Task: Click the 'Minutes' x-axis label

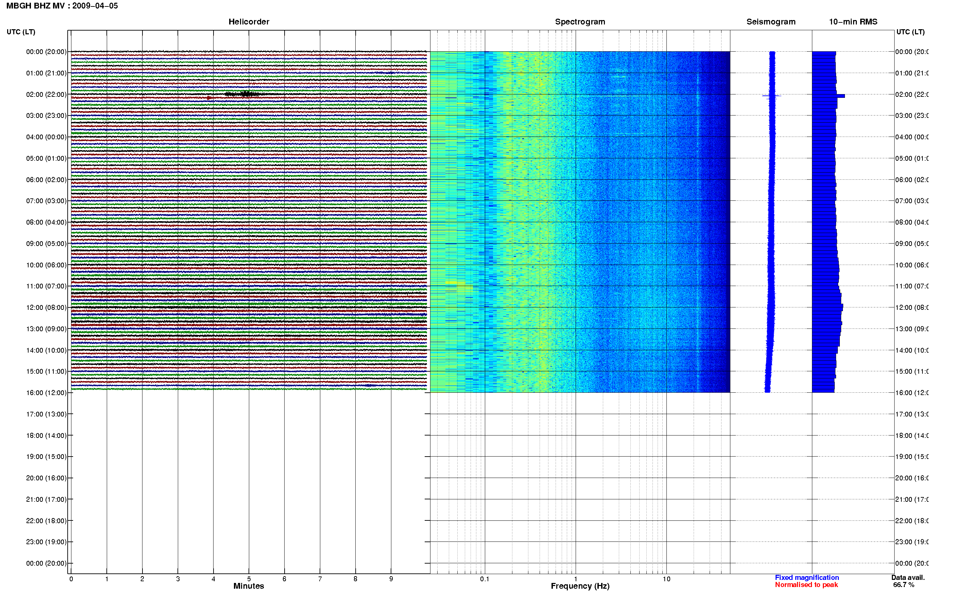Action: 249,586
